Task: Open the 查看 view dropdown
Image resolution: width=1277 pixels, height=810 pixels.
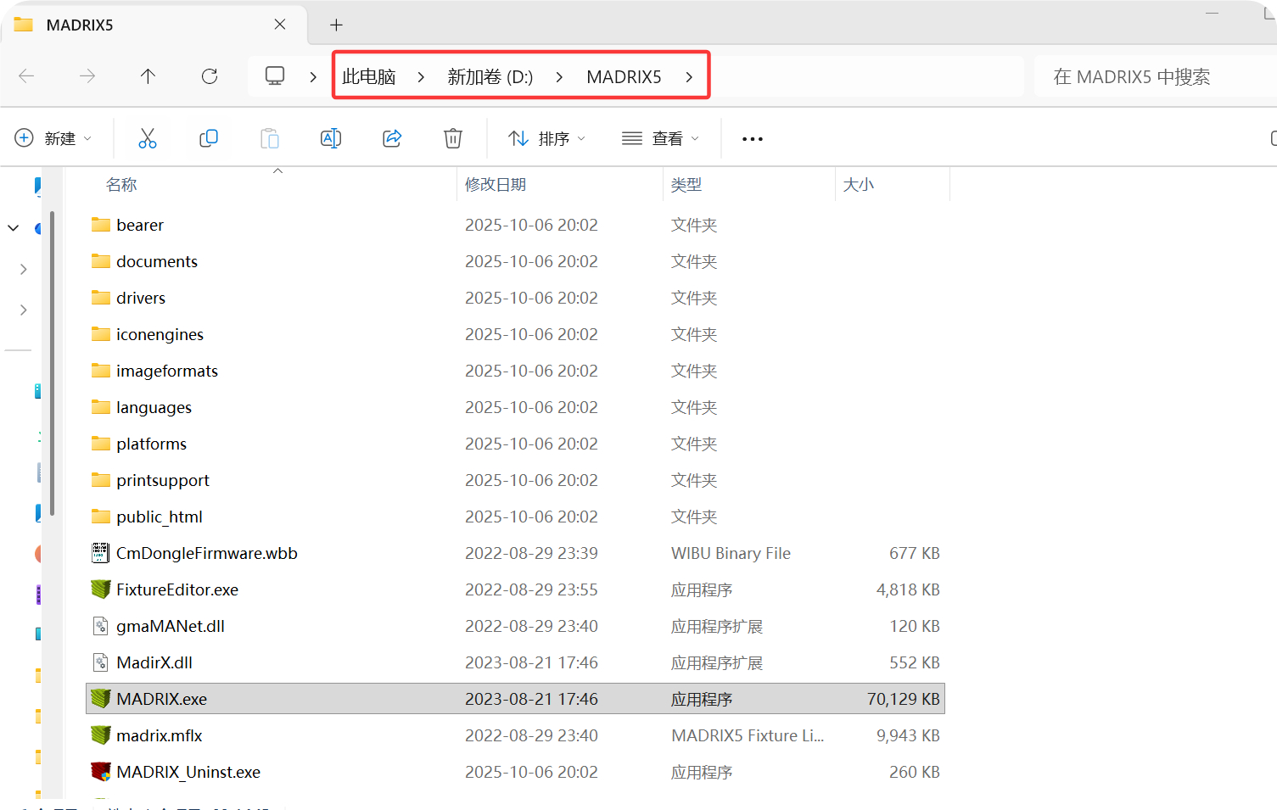Action: coord(660,138)
